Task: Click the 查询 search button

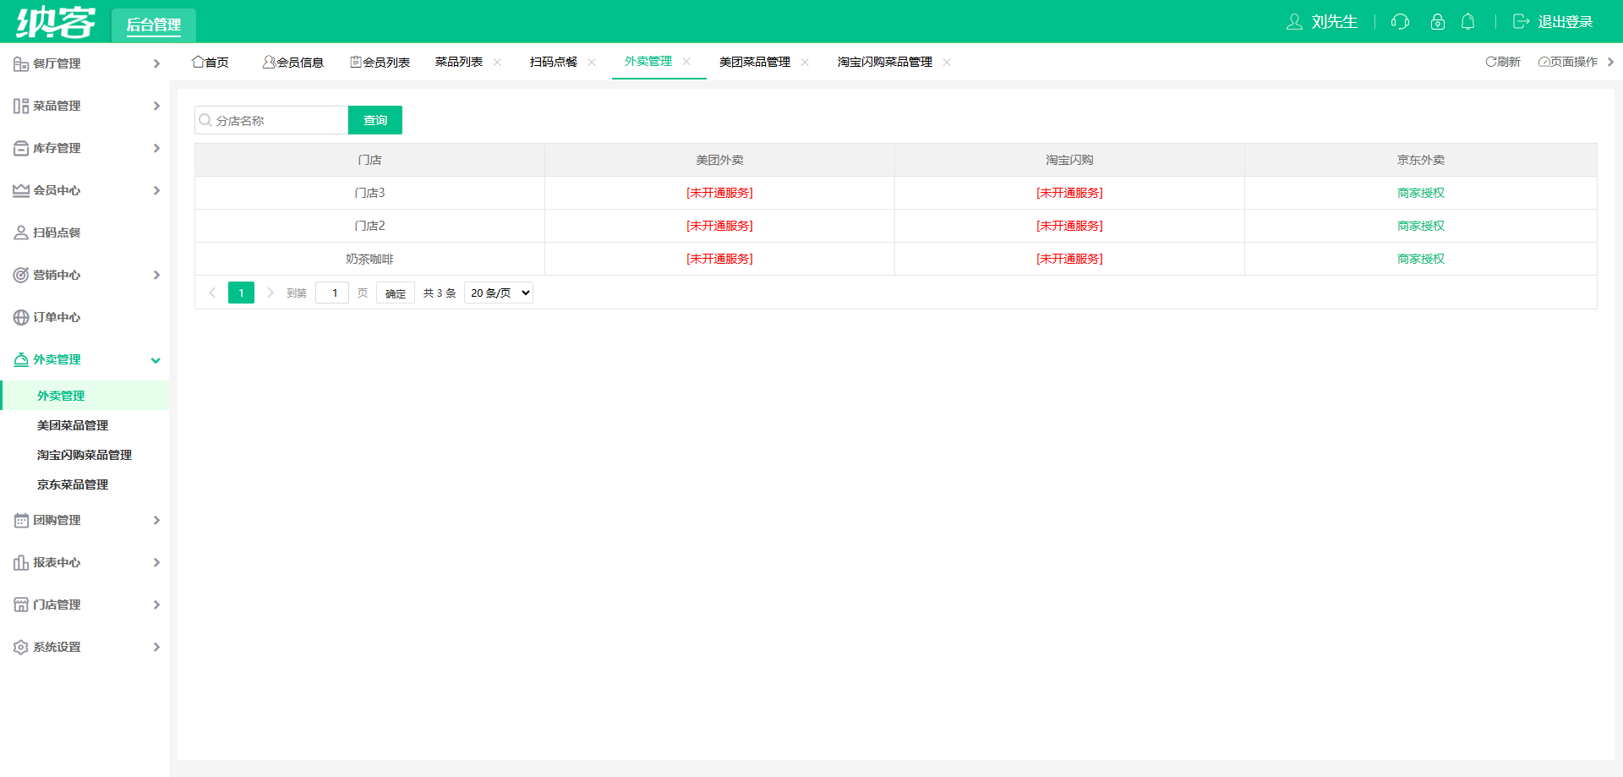Action: [x=375, y=120]
